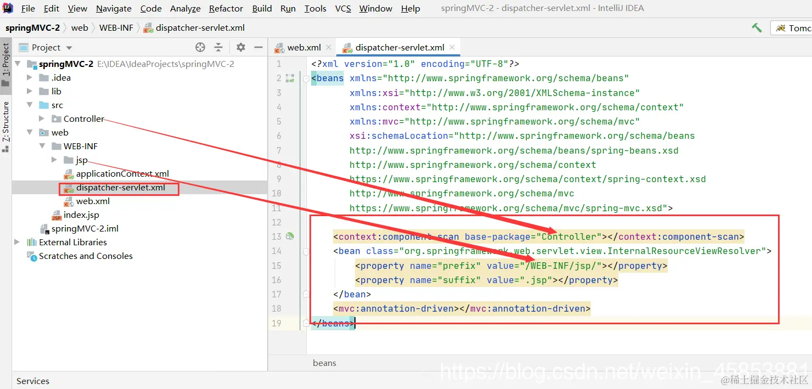Select web.xml in the project tree
The height and width of the screenshot is (389, 812).
(x=93, y=201)
